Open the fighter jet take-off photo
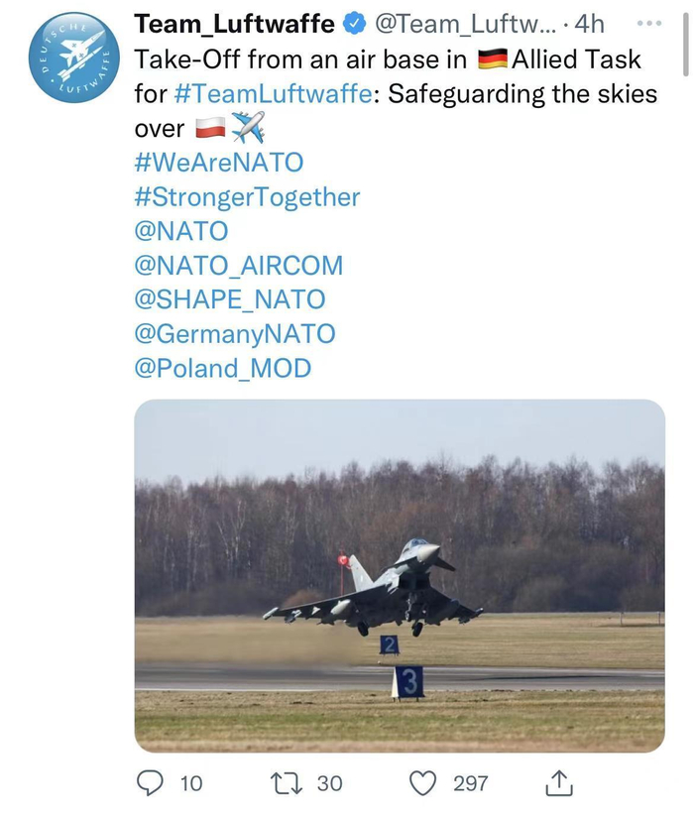Viewport: 694px width, 818px height. pos(400,575)
